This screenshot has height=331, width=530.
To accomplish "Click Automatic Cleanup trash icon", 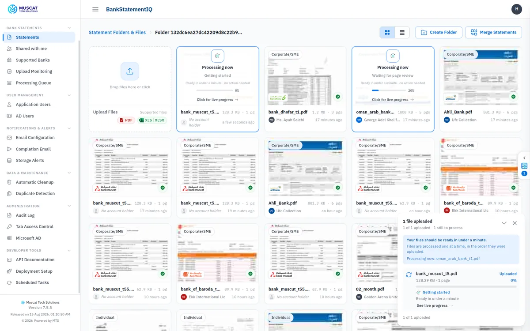I will click(9, 182).
